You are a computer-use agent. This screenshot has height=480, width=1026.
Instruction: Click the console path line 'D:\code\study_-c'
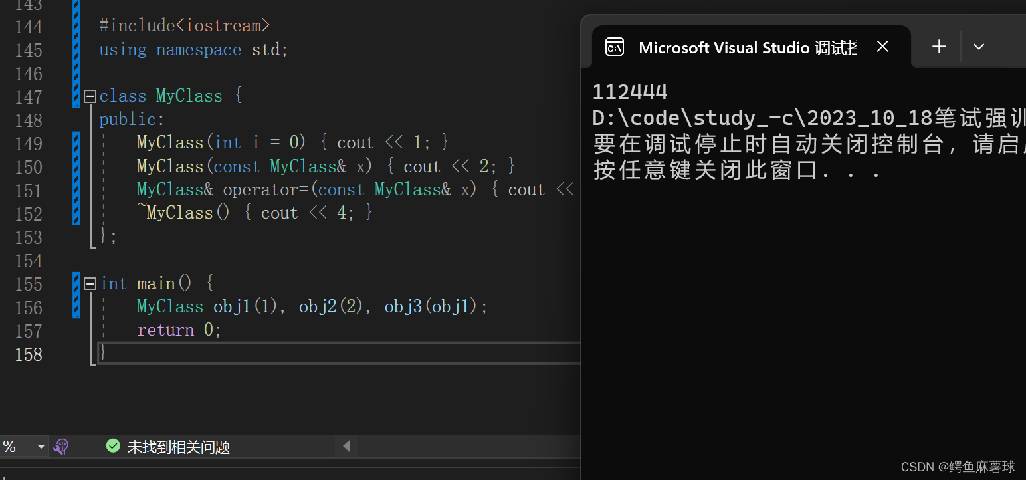[809, 118]
